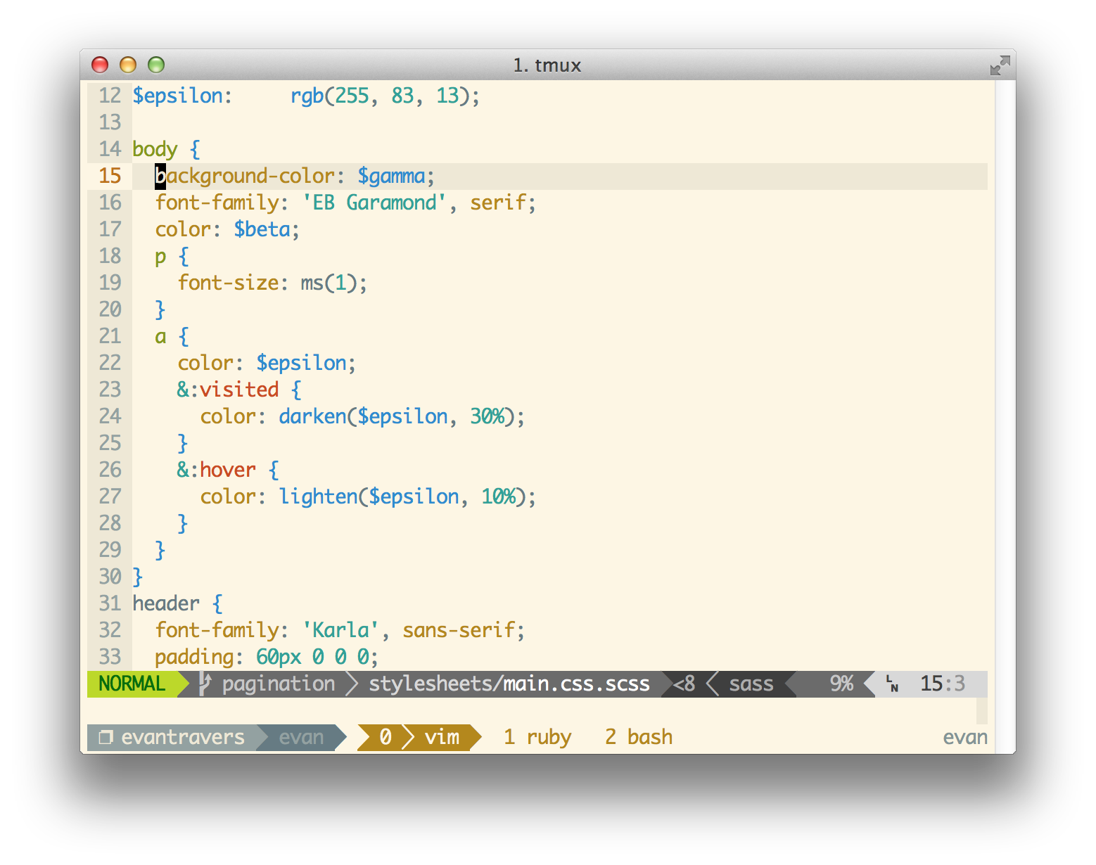Click the line number LN symbol icon
The height and width of the screenshot is (865, 1096).
click(x=892, y=684)
